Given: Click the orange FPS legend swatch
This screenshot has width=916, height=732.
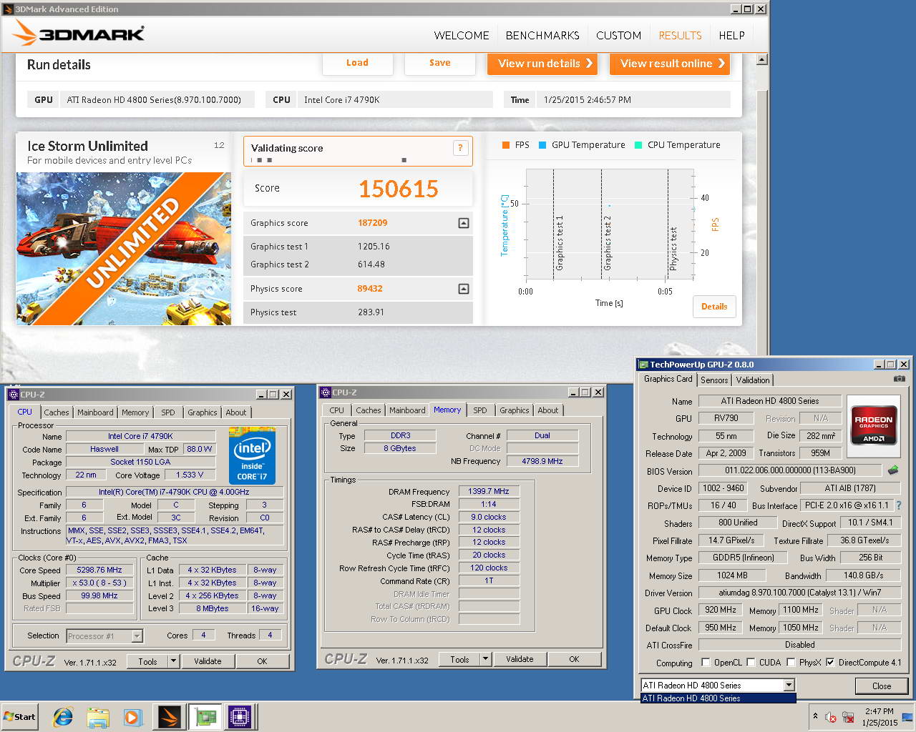Looking at the screenshot, I should coord(506,145).
